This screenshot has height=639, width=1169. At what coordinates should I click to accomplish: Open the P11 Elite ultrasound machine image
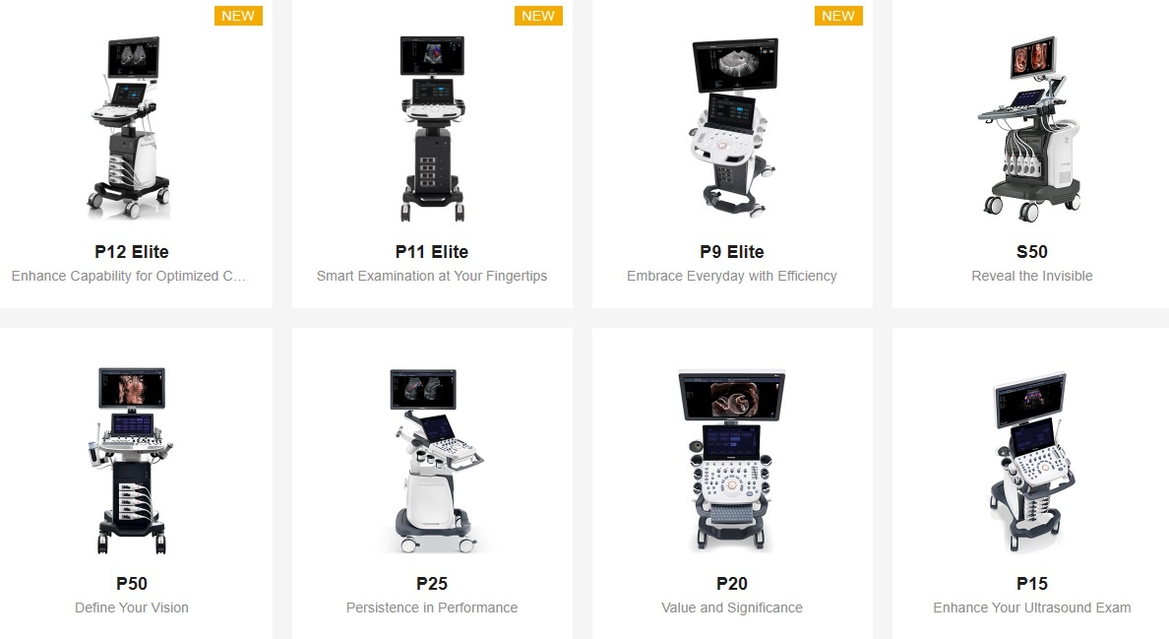[432, 128]
